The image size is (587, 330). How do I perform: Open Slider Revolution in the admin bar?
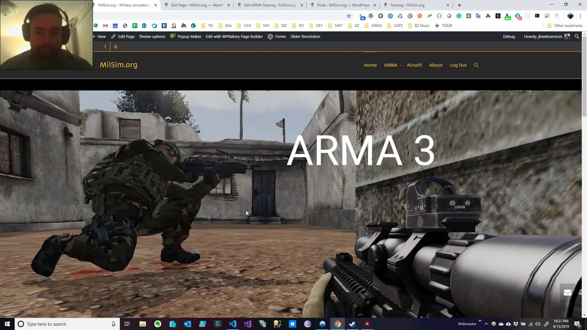click(305, 37)
